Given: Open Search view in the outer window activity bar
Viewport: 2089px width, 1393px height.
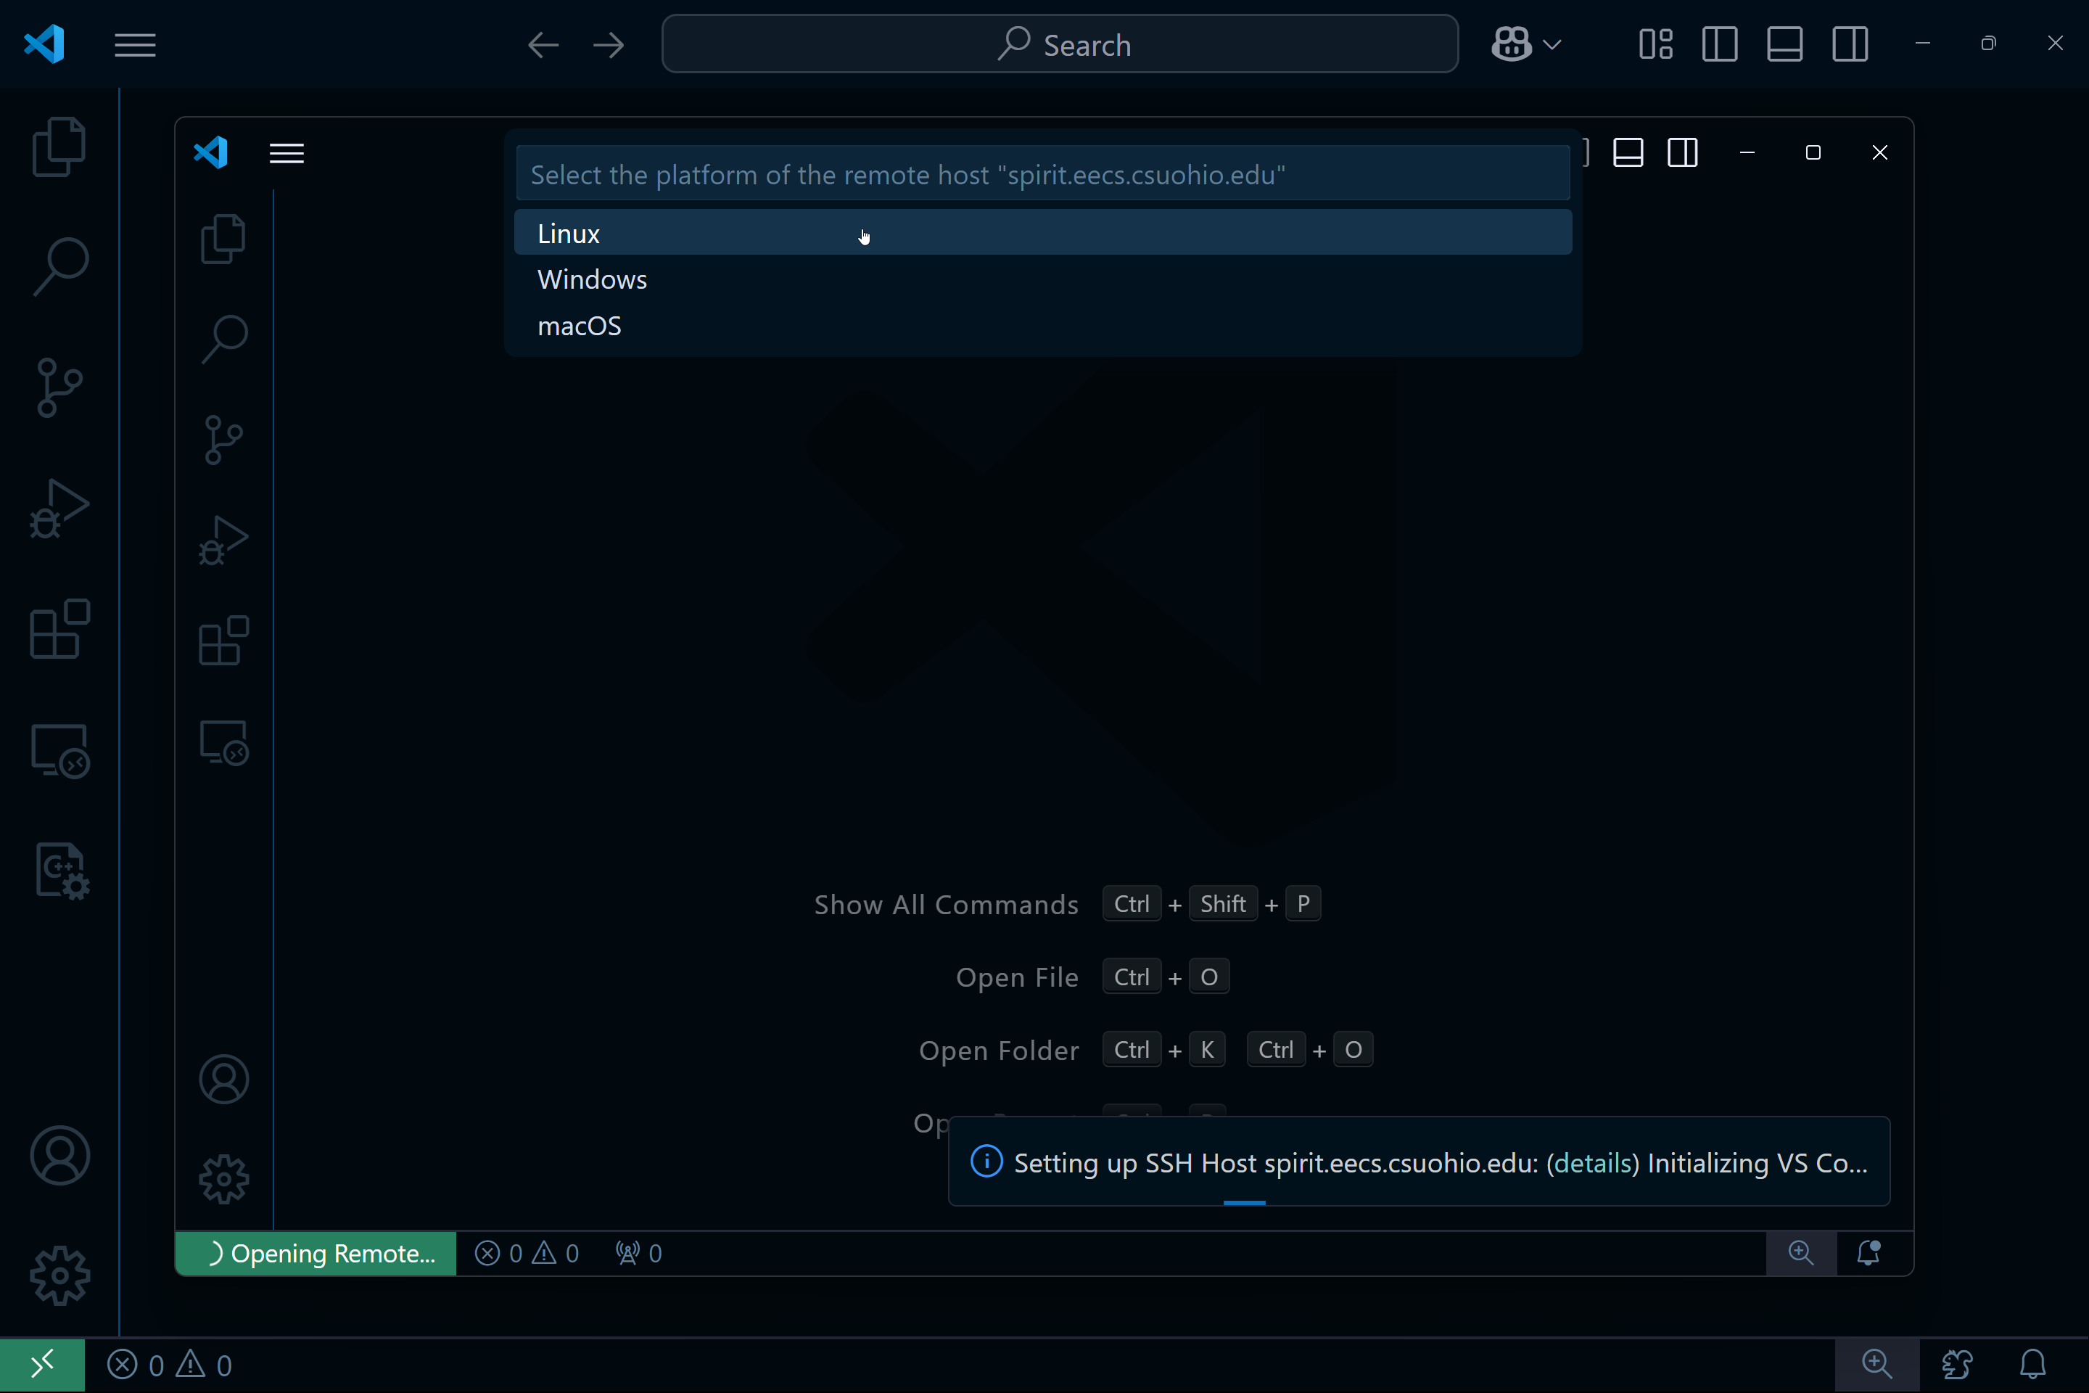Looking at the screenshot, I should point(59,266).
